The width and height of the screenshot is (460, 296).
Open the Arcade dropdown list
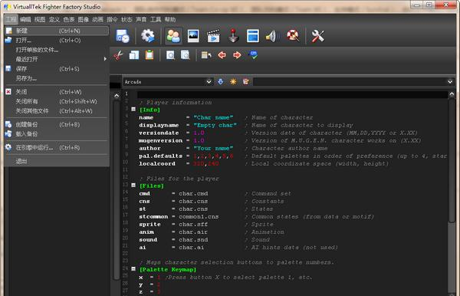click(167, 81)
